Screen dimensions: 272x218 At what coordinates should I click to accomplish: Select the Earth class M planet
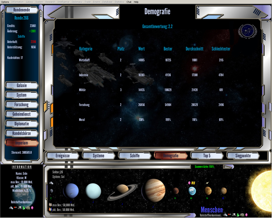click(192, 191)
